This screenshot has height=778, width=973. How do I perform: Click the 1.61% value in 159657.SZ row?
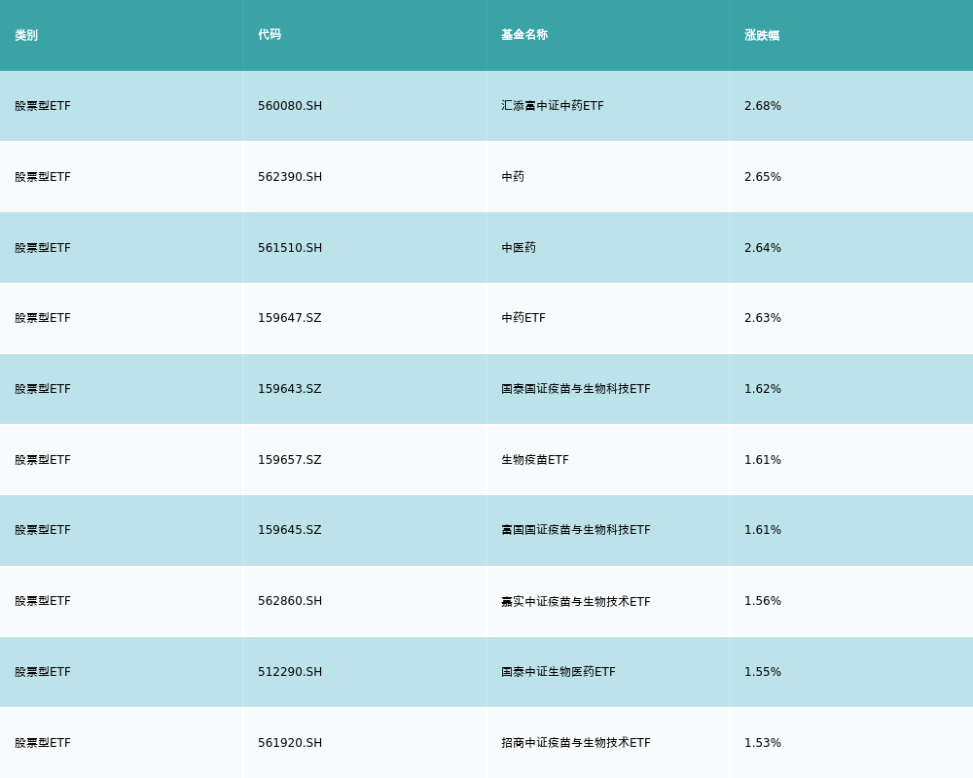[x=763, y=460]
